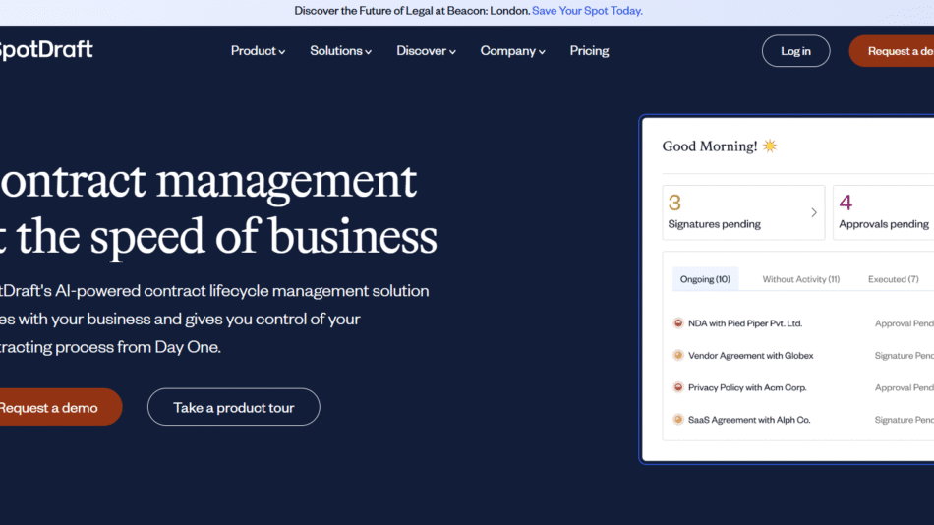Click Take a product tour button
This screenshot has height=525, width=934.
tap(234, 407)
